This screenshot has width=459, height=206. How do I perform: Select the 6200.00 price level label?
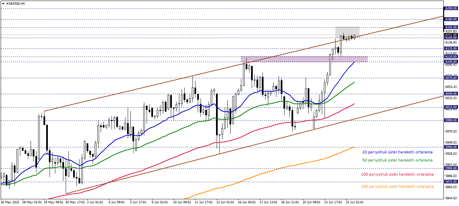(x=451, y=8)
